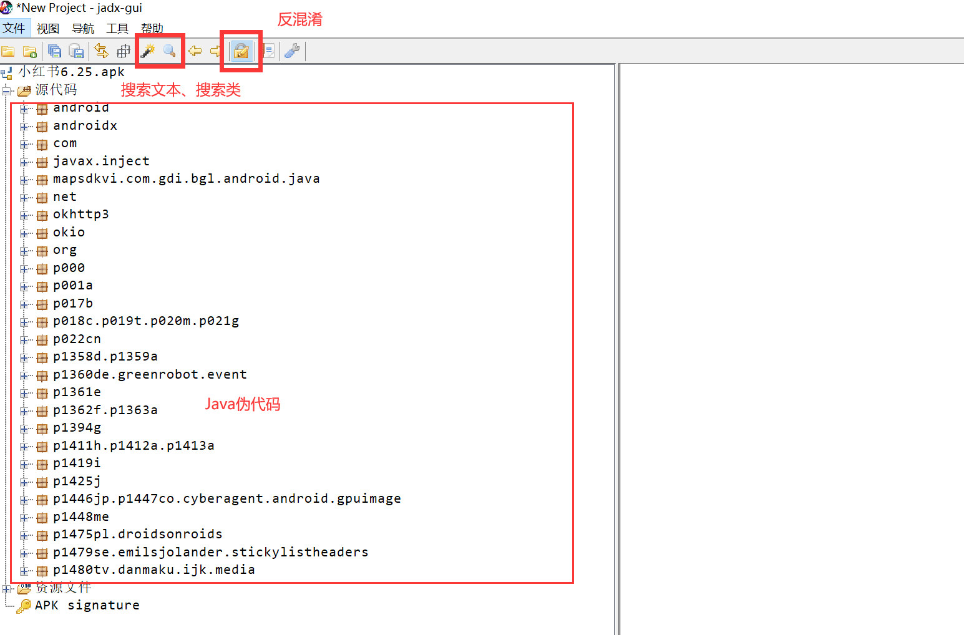The image size is (964, 635).
Task: Select p1411h.p1412a.p1413a package
Action: tap(134, 446)
